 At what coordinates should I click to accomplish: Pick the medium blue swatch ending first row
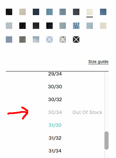click(x=103, y=12)
